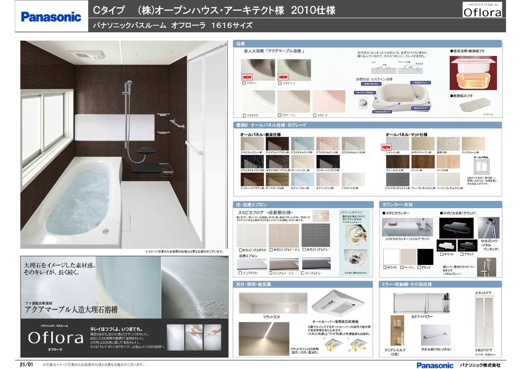This screenshot has height=369, width=521.
Task: Click the title Cタイプ 2010仕様 text
Action: (214, 10)
